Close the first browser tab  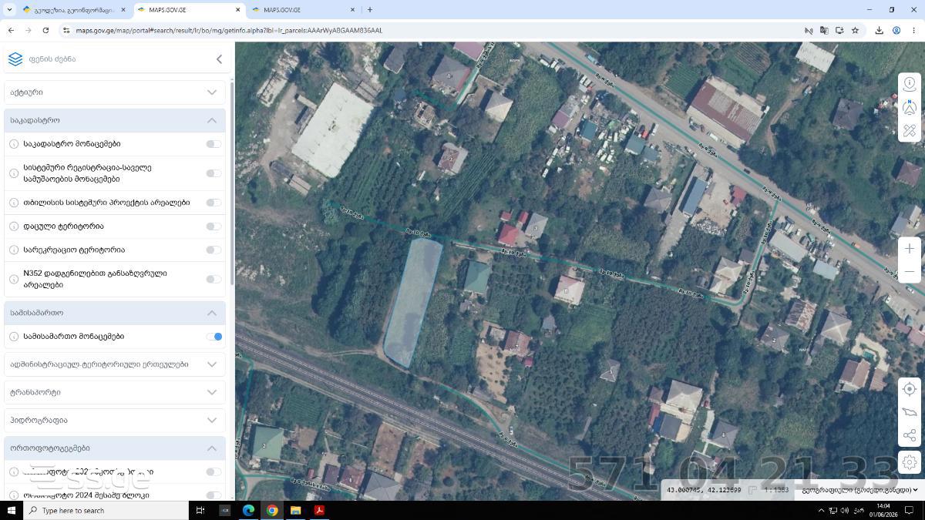tap(123, 10)
